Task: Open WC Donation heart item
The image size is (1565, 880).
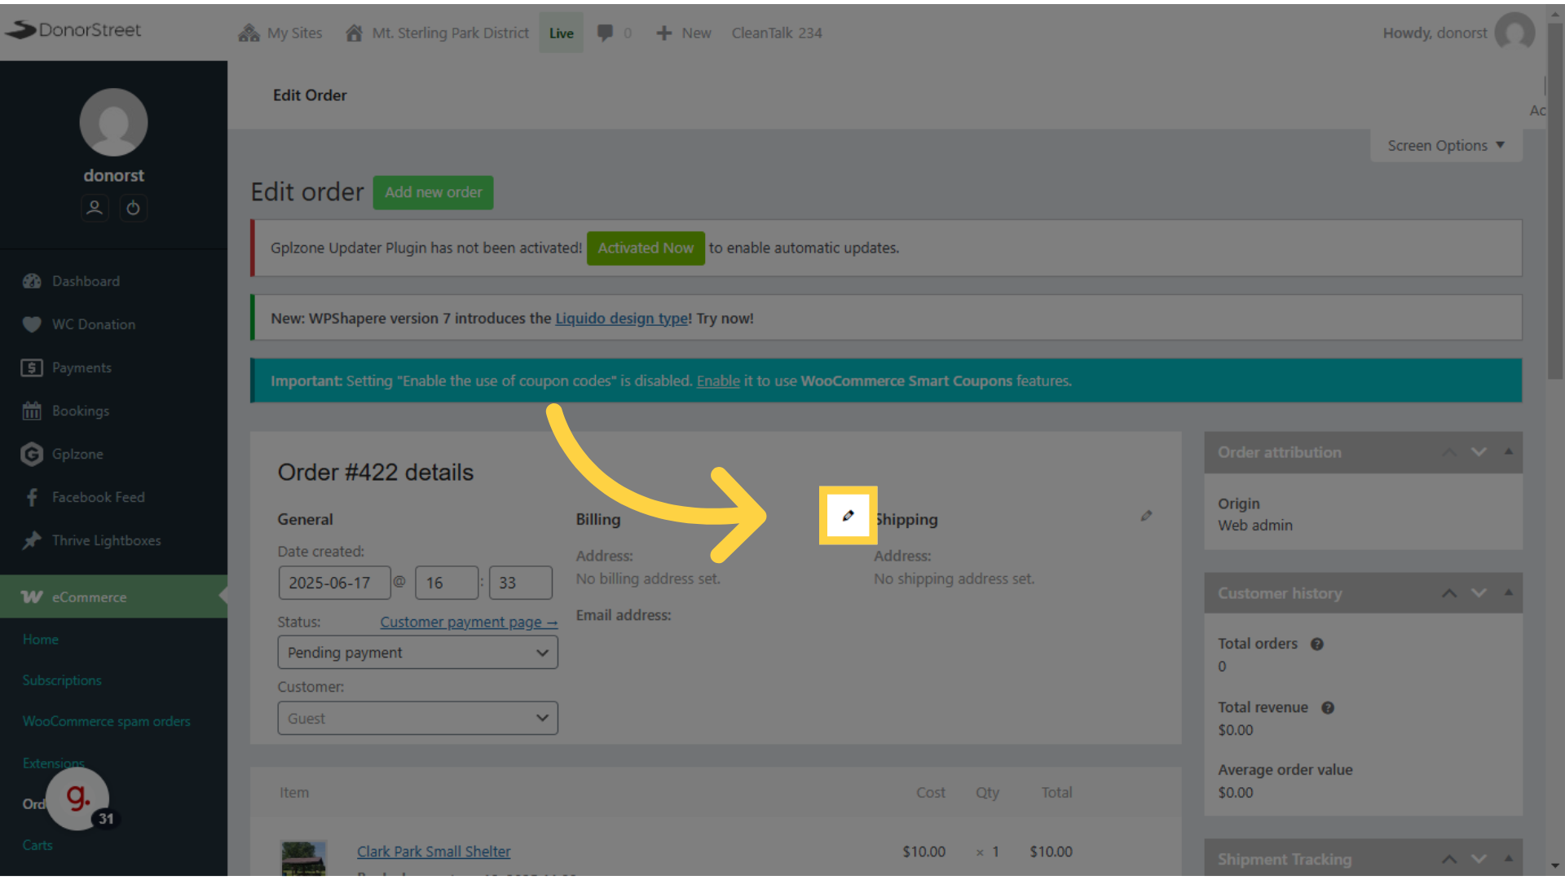Action: click(x=94, y=324)
